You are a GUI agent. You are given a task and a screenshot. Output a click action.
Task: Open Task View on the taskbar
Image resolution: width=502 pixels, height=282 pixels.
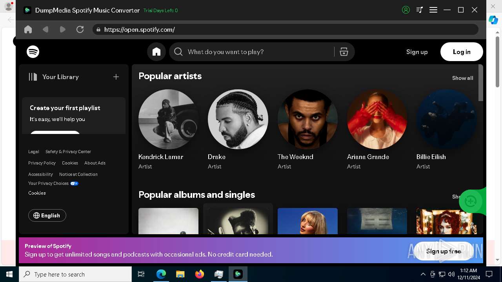point(141,274)
